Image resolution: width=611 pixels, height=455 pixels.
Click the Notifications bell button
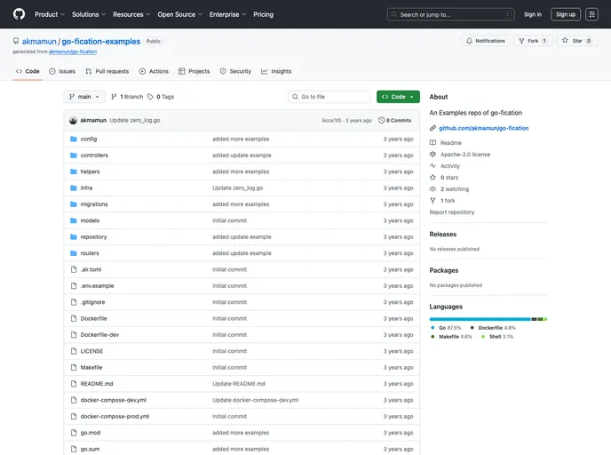(486, 41)
